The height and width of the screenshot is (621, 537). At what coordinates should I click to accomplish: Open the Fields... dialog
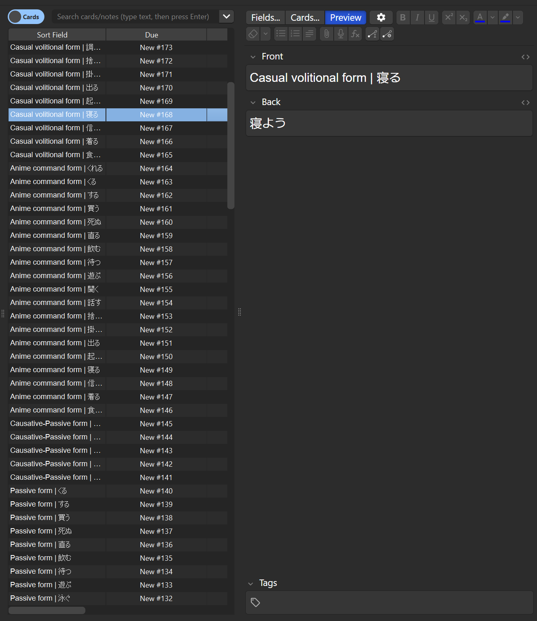pyautogui.click(x=266, y=18)
